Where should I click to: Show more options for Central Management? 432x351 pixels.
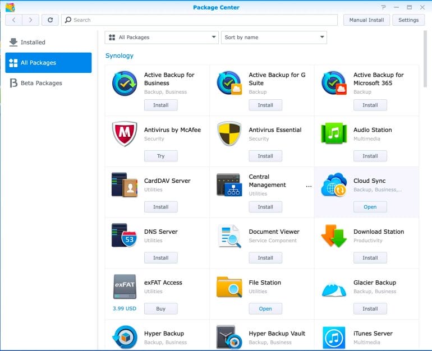(x=308, y=186)
